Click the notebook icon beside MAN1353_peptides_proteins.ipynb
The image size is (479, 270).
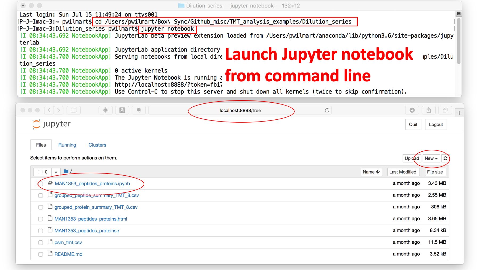50,183
